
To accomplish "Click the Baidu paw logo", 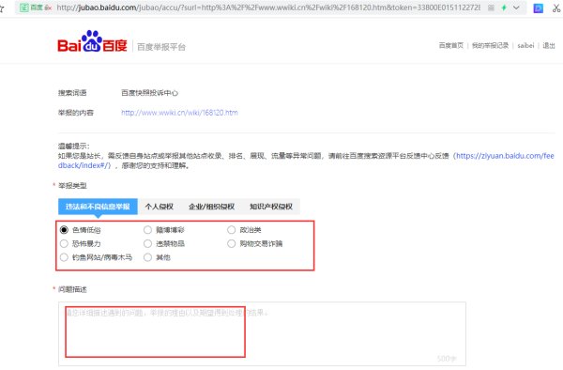I will [92, 41].
